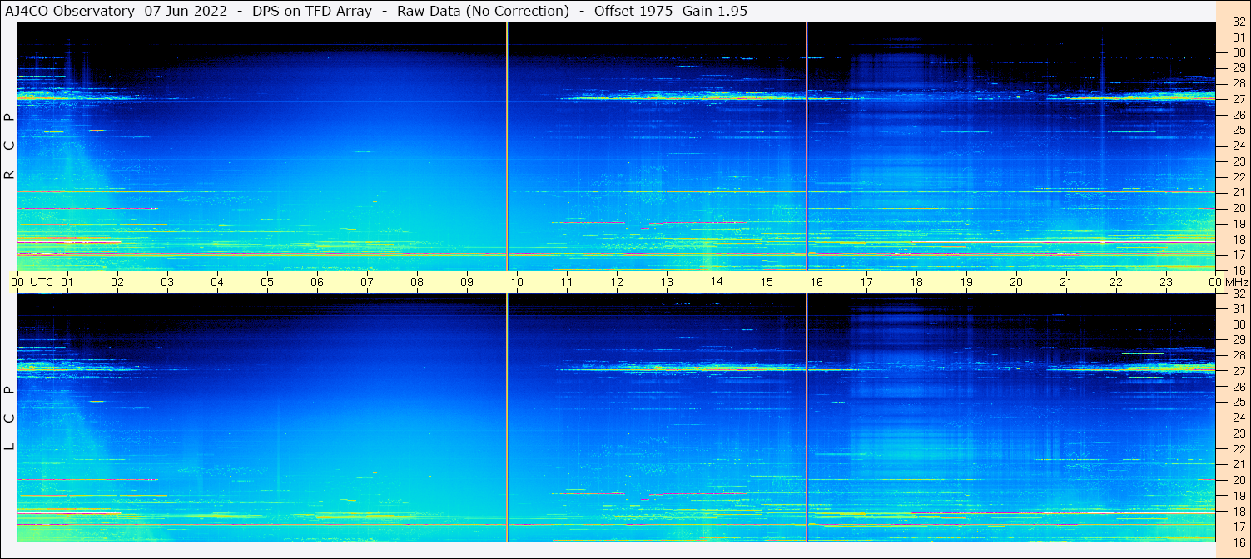Click the 22 MHz tick label of LCP panel

(x=1239, y=449)
